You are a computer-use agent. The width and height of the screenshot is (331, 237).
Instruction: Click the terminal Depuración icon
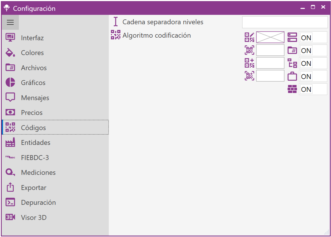tap(10, 202)
